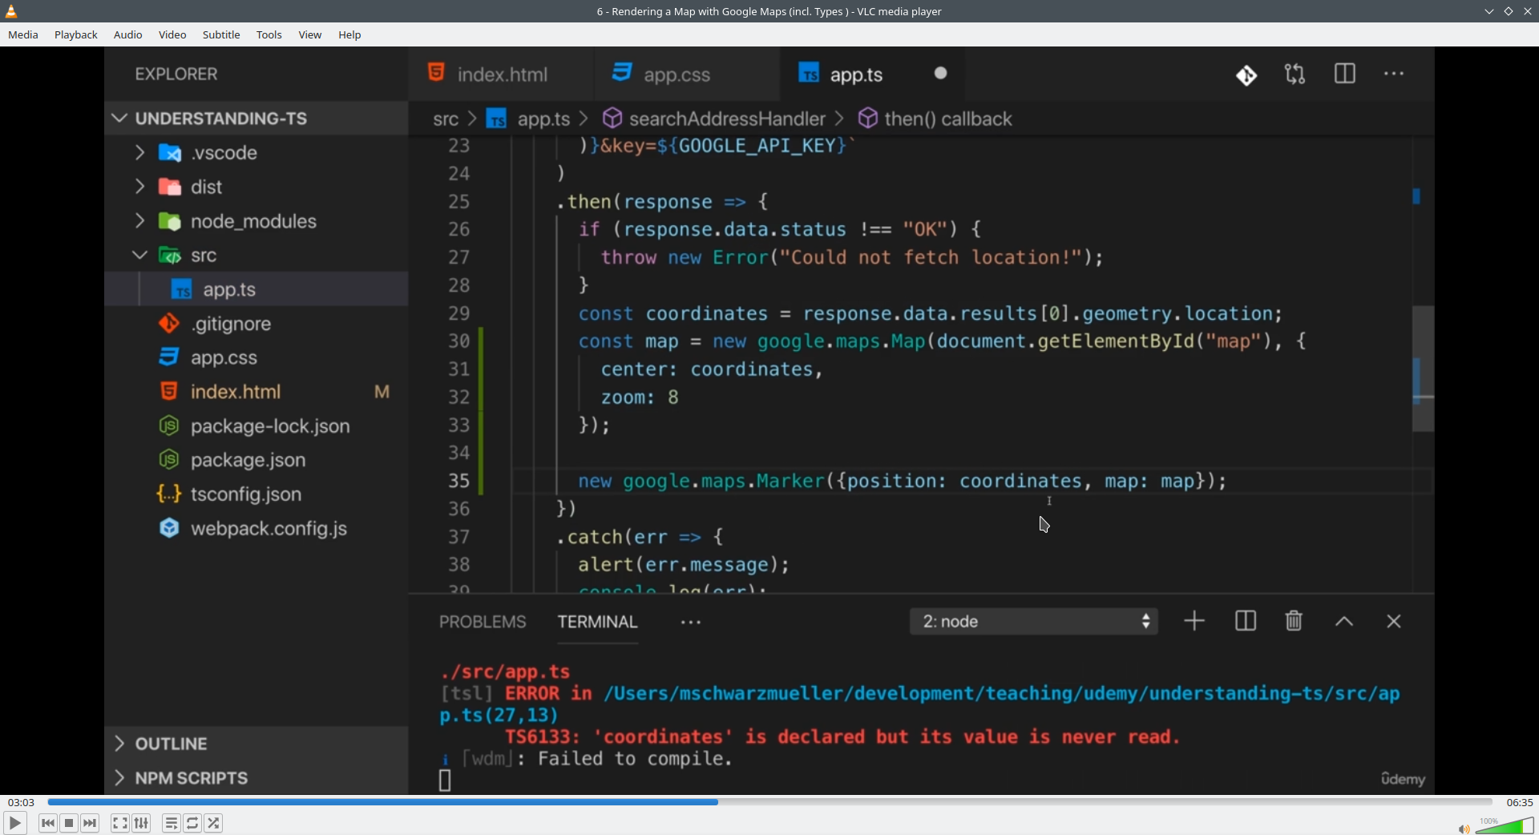The width and height of the screenshot is (1539, 835).
Task: Split the terminal pane
Action: tap(1246, 621)
